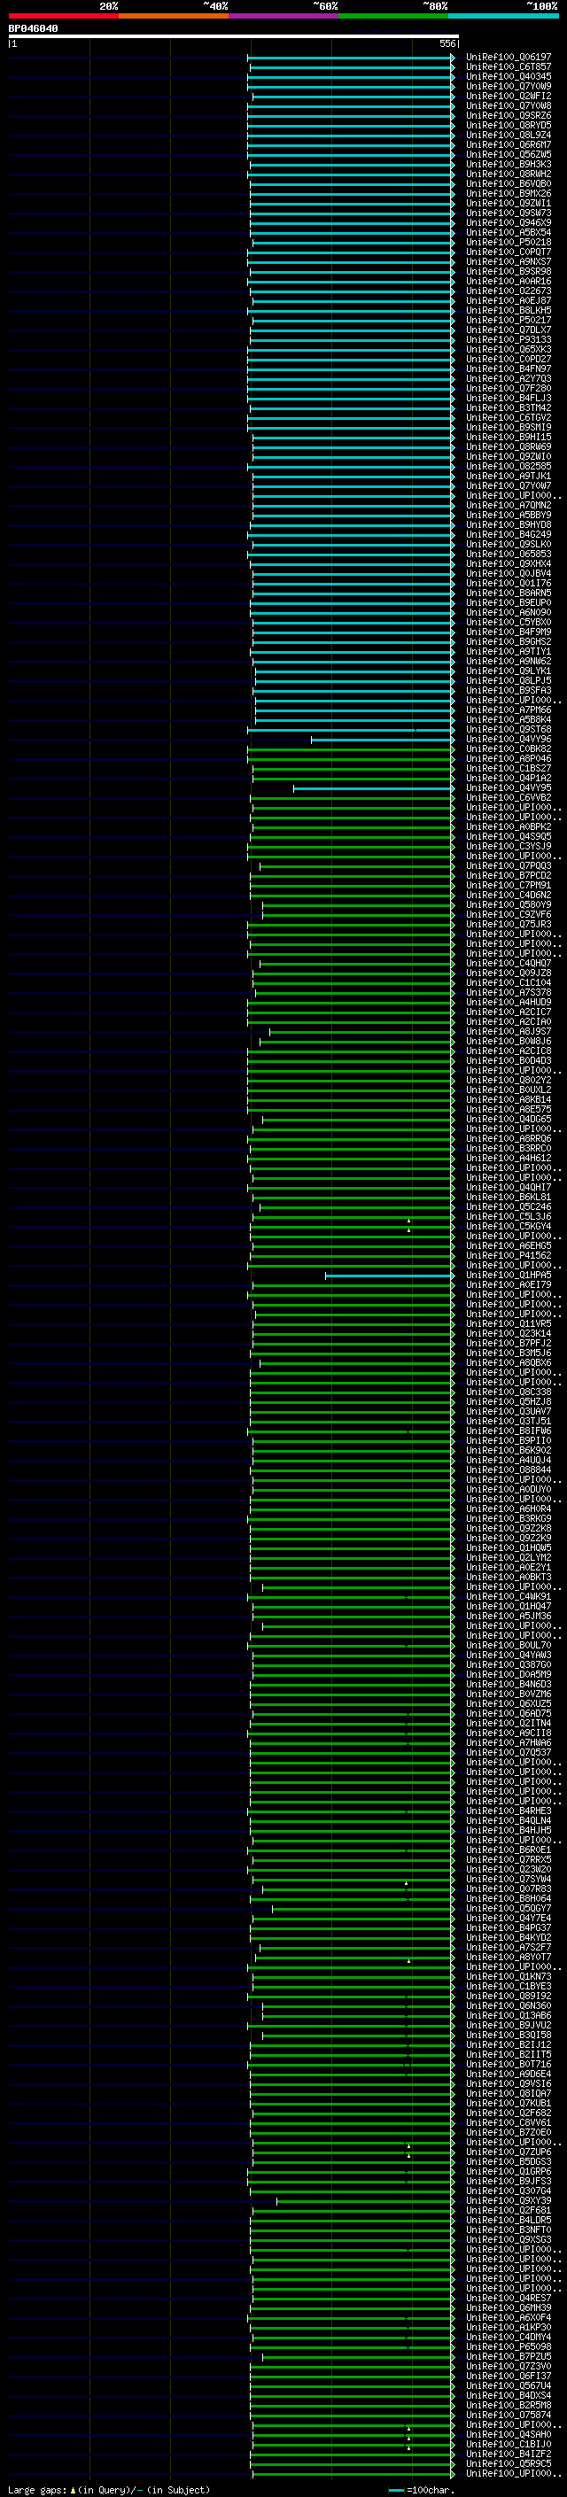The height and width of the screenshot is (2497, 567).
Task: Click label UniRef100_A4HUD9
Action: click(509, 1003)
